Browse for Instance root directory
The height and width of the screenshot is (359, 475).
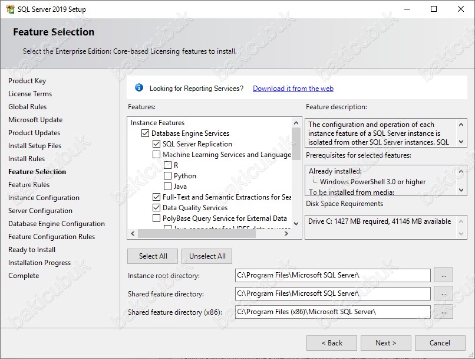tap(444, 275)
